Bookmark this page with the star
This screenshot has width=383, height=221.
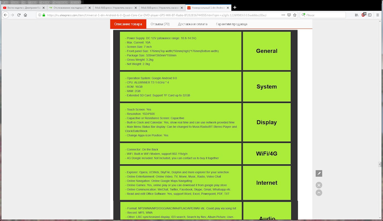[295, 15]
